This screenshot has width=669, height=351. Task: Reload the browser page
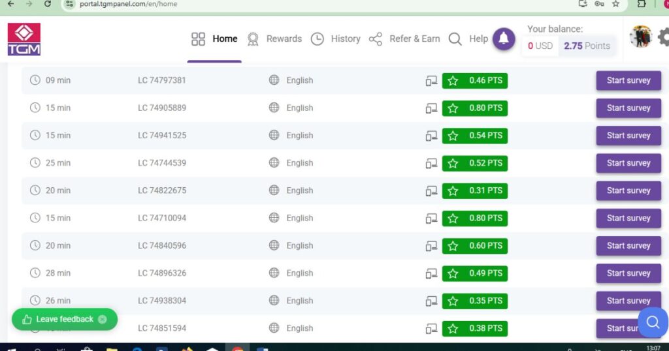tap(48, 4)
